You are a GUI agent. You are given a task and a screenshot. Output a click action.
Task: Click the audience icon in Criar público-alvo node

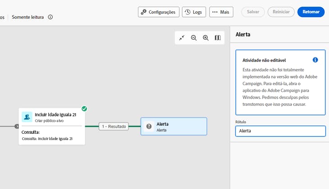pyautogui.click(x=27, y=117)
